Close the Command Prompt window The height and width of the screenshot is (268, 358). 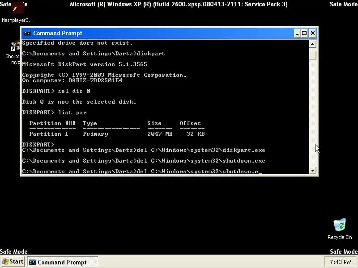click(312, 33)
